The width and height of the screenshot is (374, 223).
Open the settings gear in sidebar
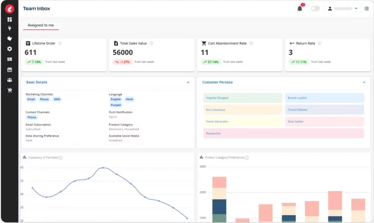pos(10,49)
